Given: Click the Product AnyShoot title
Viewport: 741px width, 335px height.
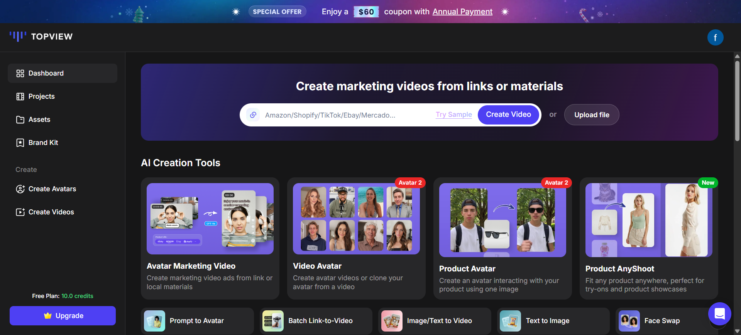Looking at the screenshot, I should [620, 269].
